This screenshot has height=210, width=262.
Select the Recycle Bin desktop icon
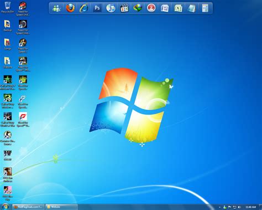pyautogui.click(x=7, y=7)
